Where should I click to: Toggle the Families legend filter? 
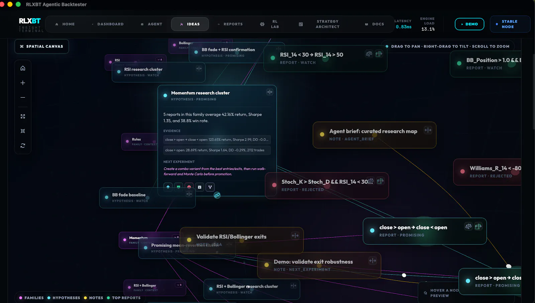point(31,298)
